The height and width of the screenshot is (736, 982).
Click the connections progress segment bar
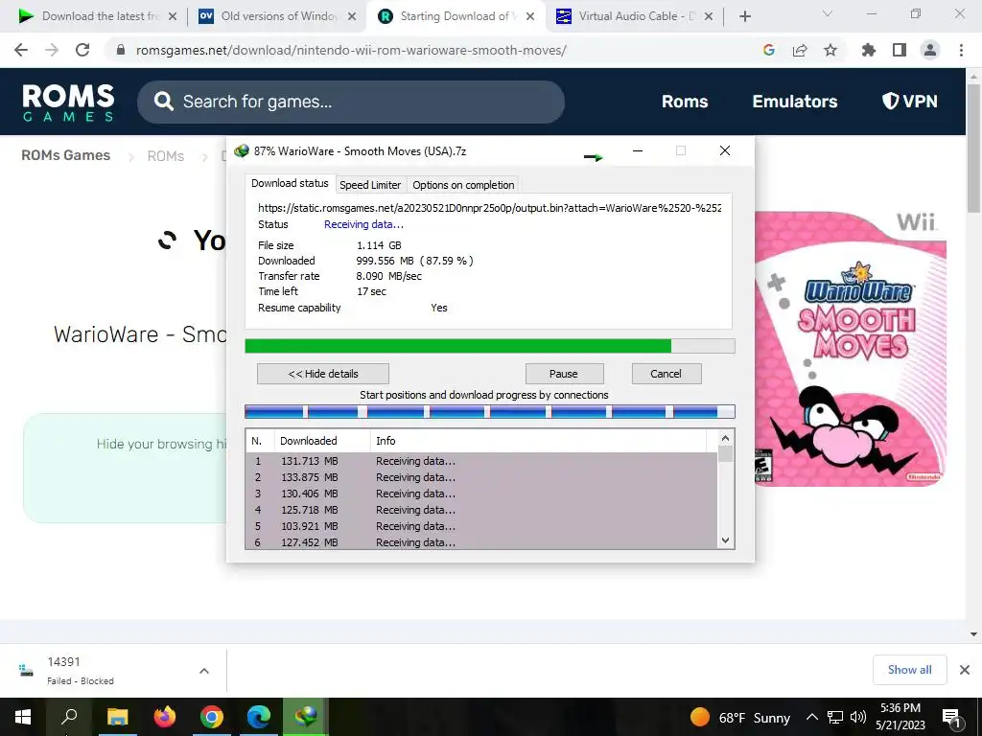tap(490, 411)
